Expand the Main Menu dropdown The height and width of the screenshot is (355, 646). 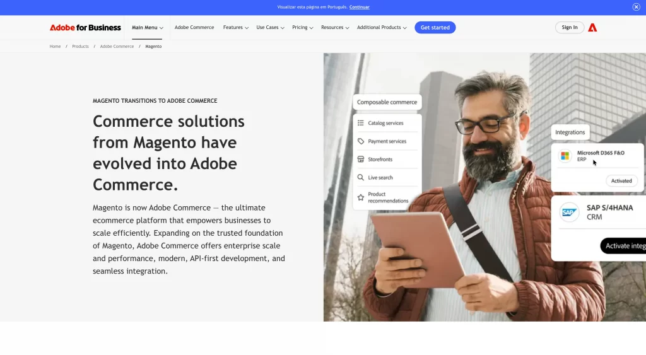coord(148,28)
